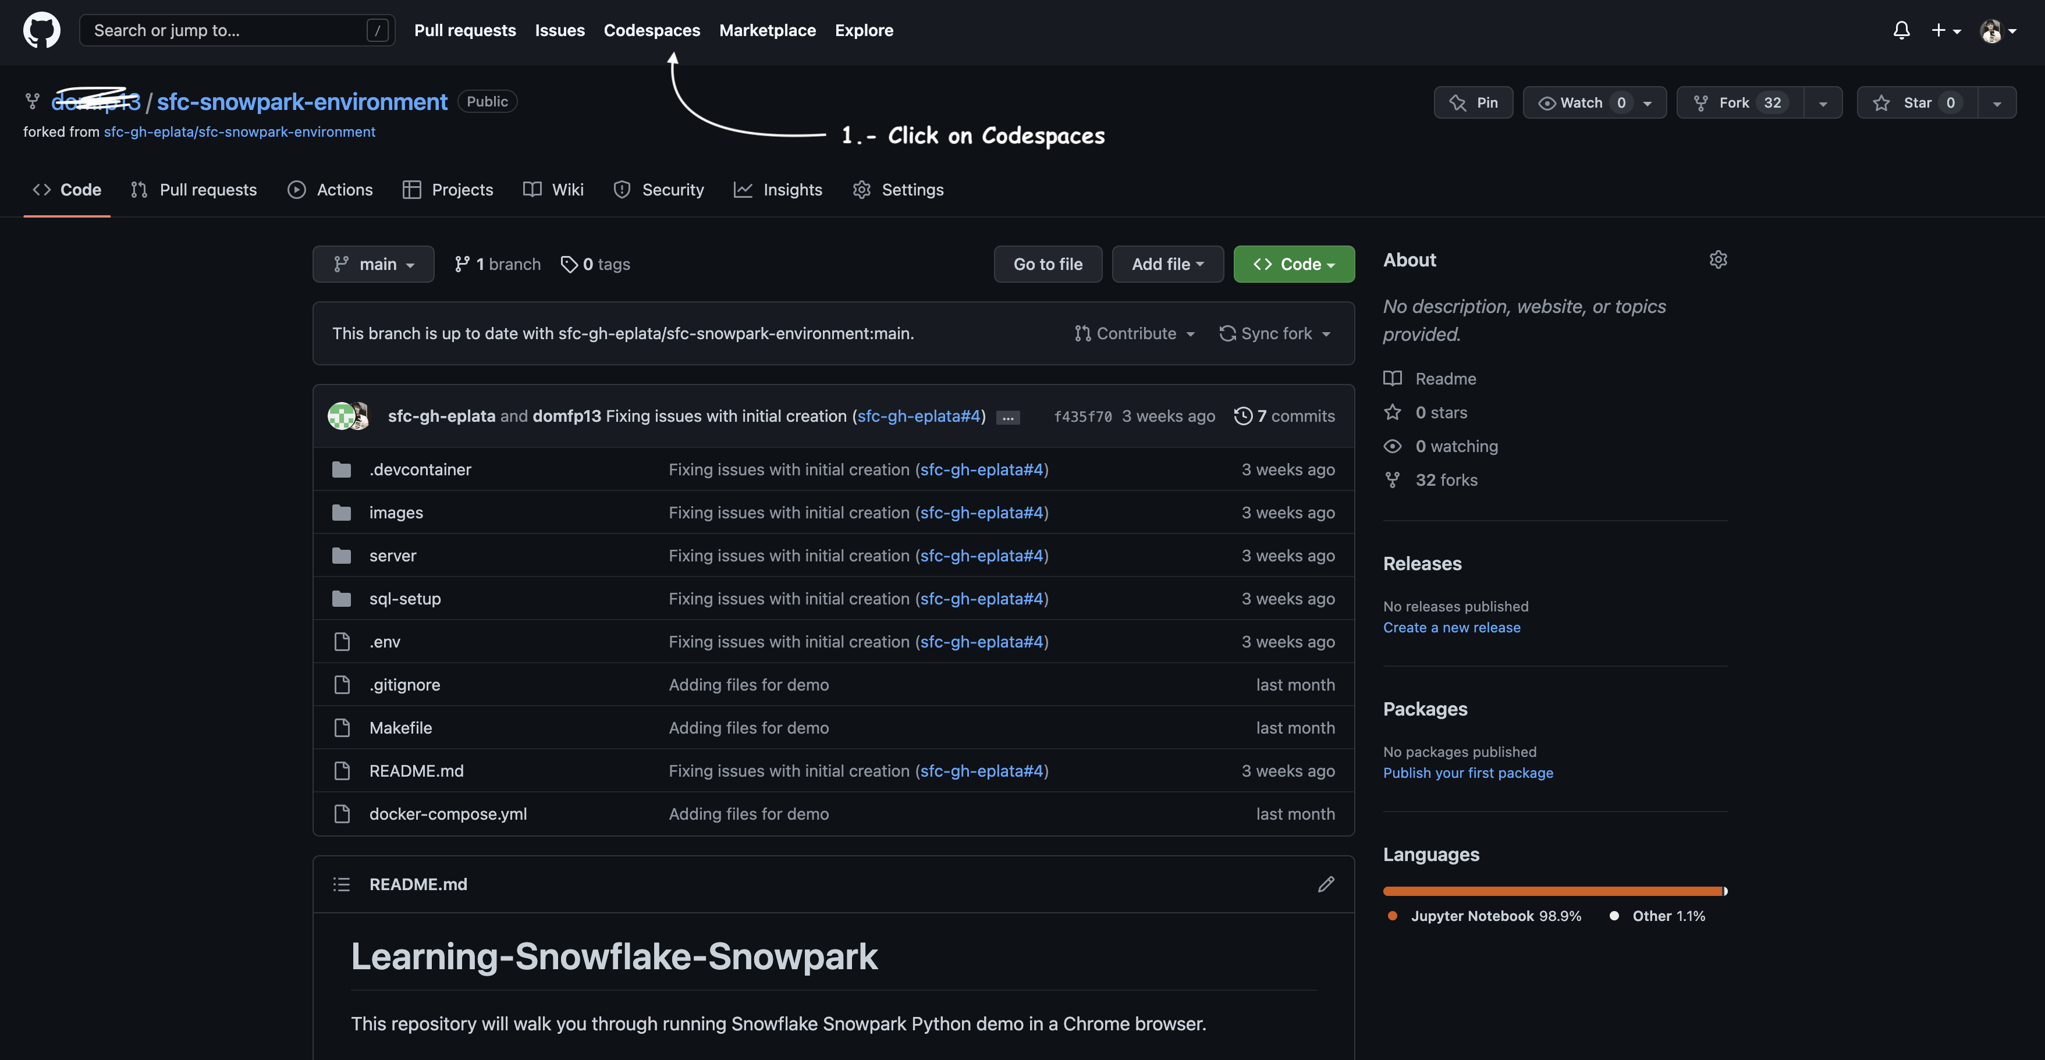Edit README with the pencil icon

pos(1326,884)
